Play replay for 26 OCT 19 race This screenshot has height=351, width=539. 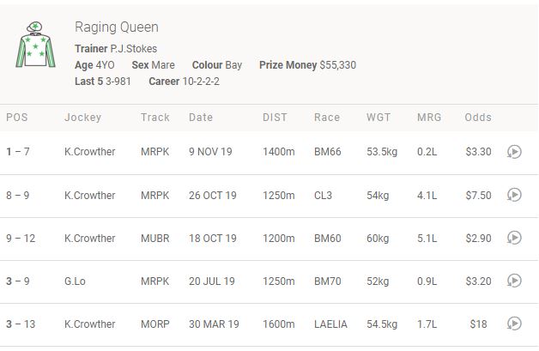[x=514, y=195]
